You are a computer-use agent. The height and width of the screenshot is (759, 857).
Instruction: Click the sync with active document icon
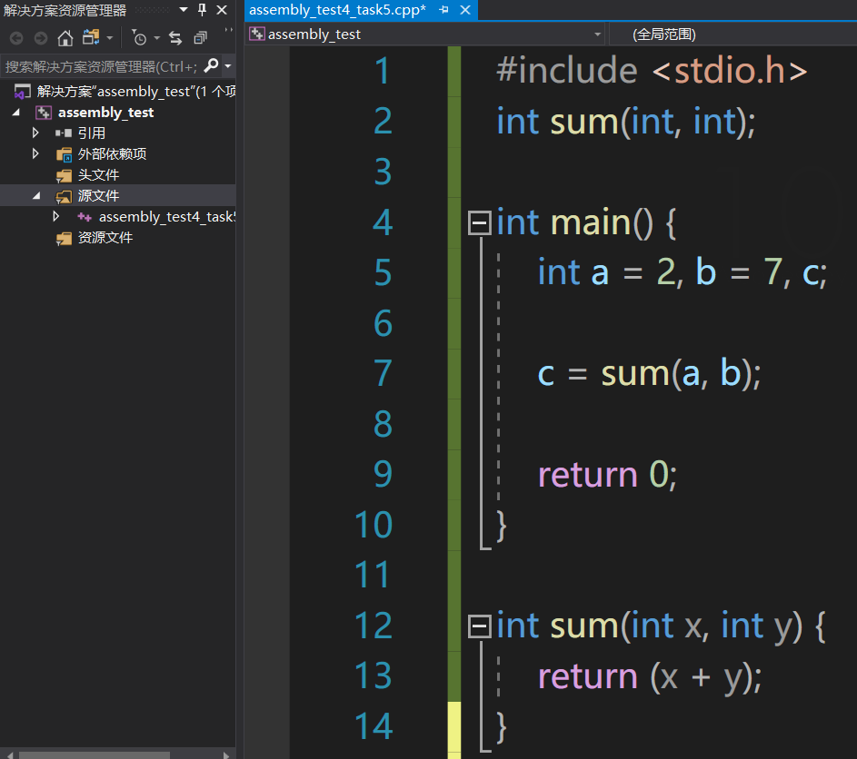click(174, 37)
